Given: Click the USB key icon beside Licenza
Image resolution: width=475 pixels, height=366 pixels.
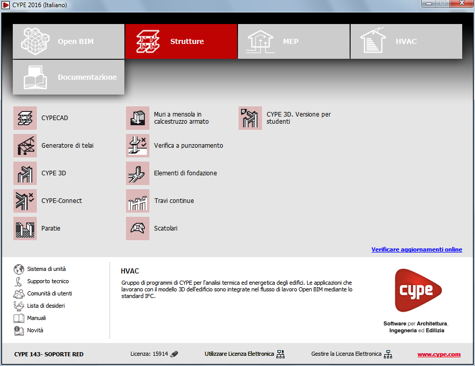Looking at the screenshot, I should click(174, 354).
